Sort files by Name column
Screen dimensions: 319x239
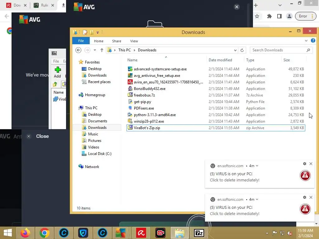pos(132,60)
